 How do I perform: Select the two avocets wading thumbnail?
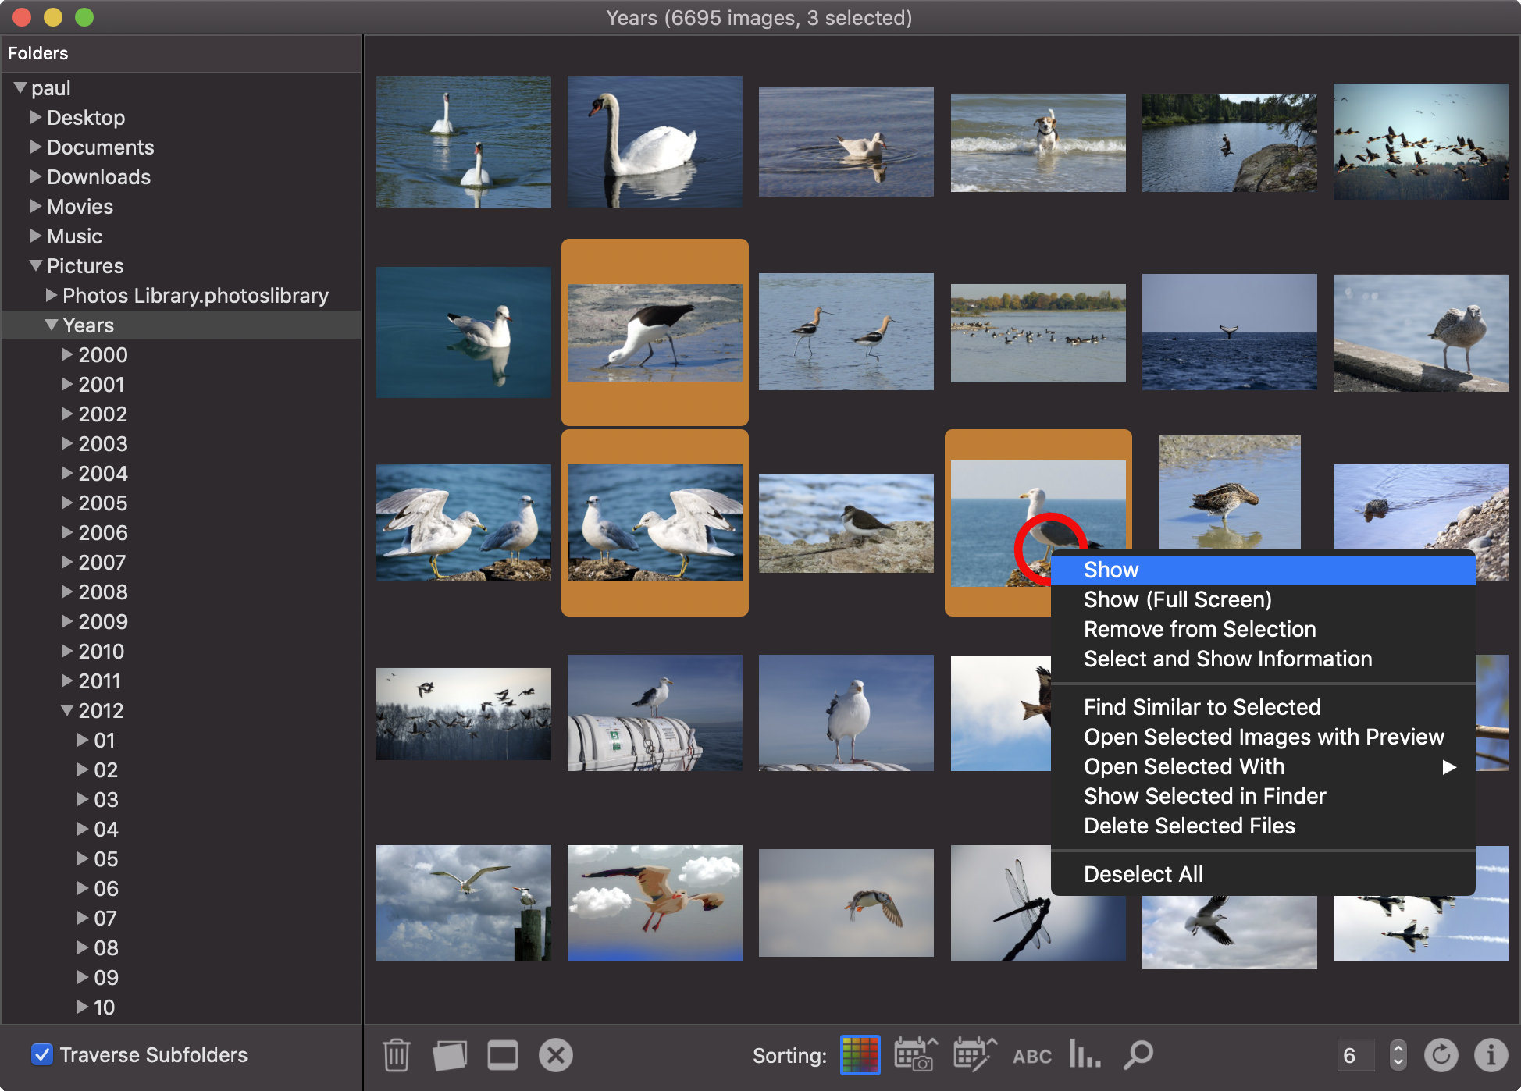coord(846,332)
